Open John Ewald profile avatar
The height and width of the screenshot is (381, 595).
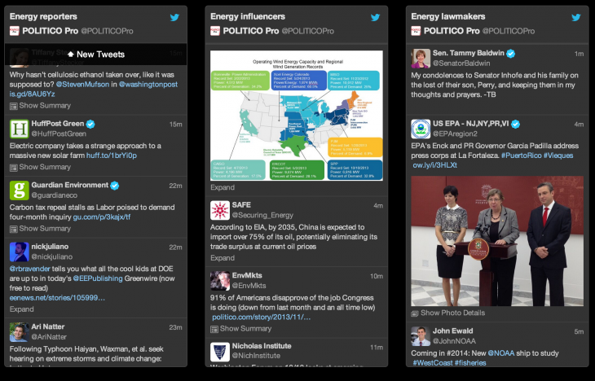[x=421, y=336]
